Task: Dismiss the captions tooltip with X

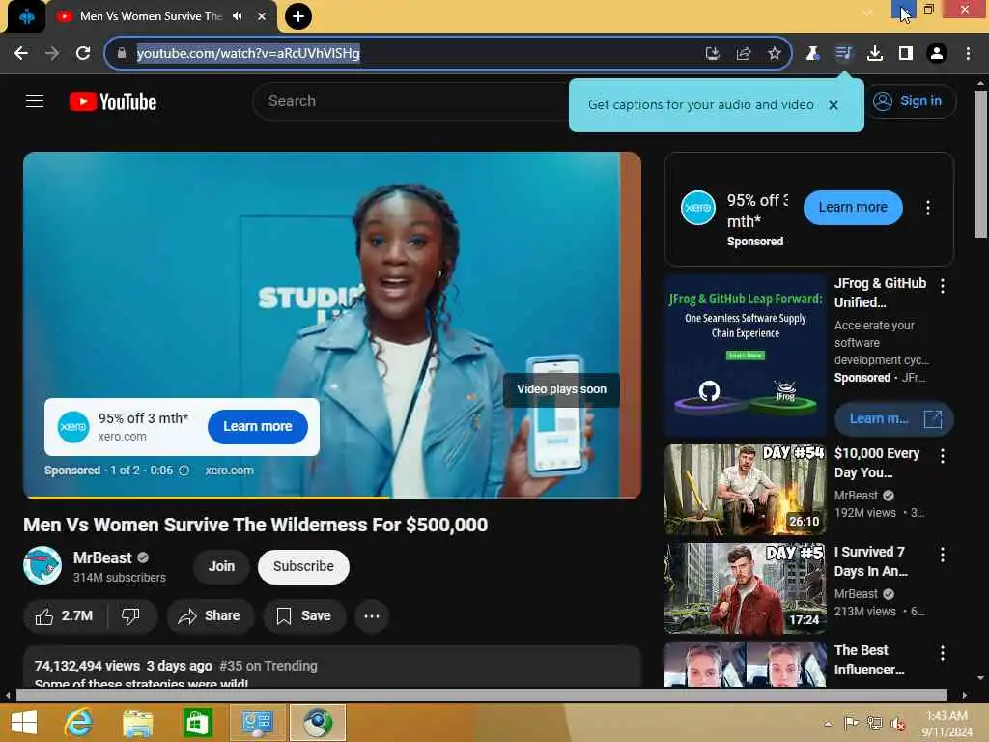Action: click(x=834, y=105)
